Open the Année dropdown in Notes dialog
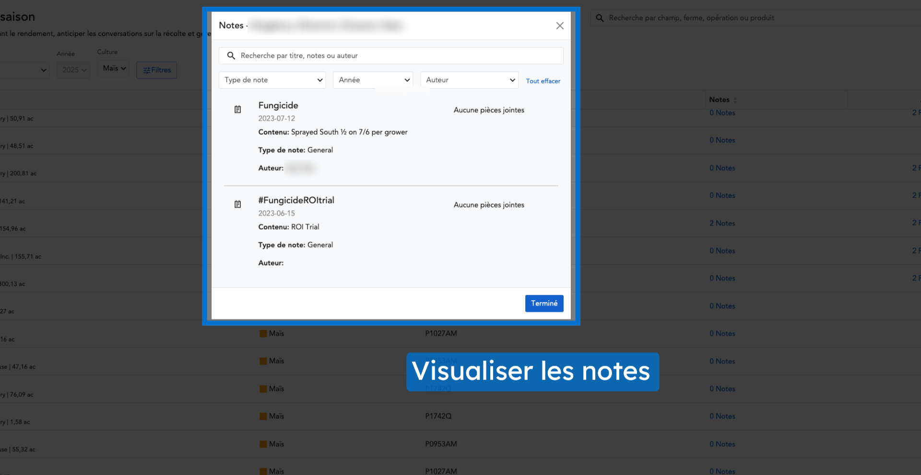The height and width of the screenshot is (475, 921). (373, 80)
